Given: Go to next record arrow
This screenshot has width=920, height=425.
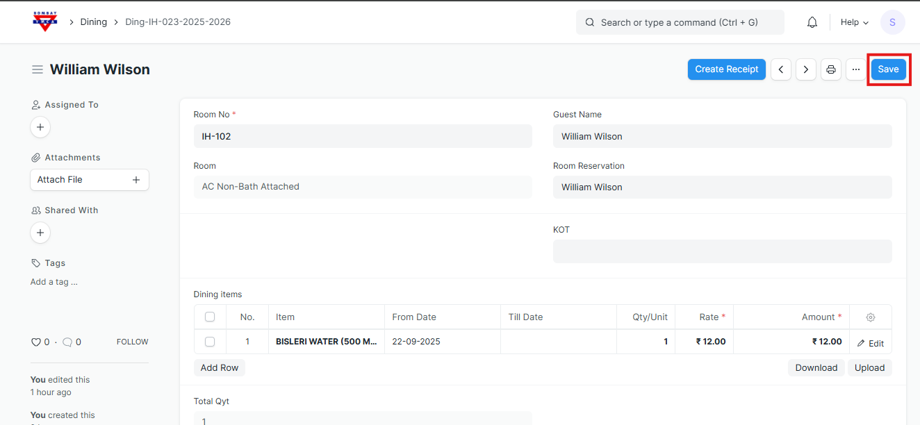Looking at the screenshot, I should tap(805, 69).
